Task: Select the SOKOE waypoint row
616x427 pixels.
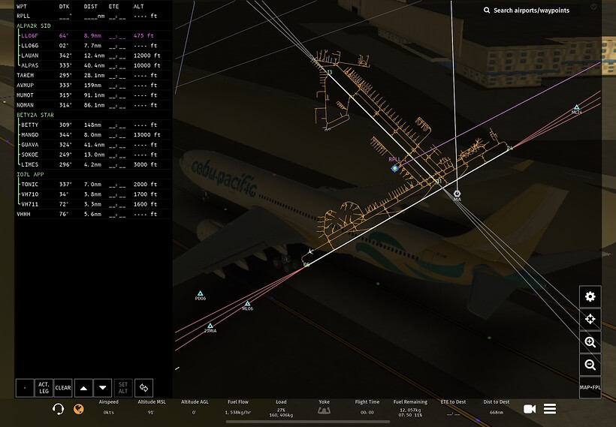Action: tap(93, 155)
